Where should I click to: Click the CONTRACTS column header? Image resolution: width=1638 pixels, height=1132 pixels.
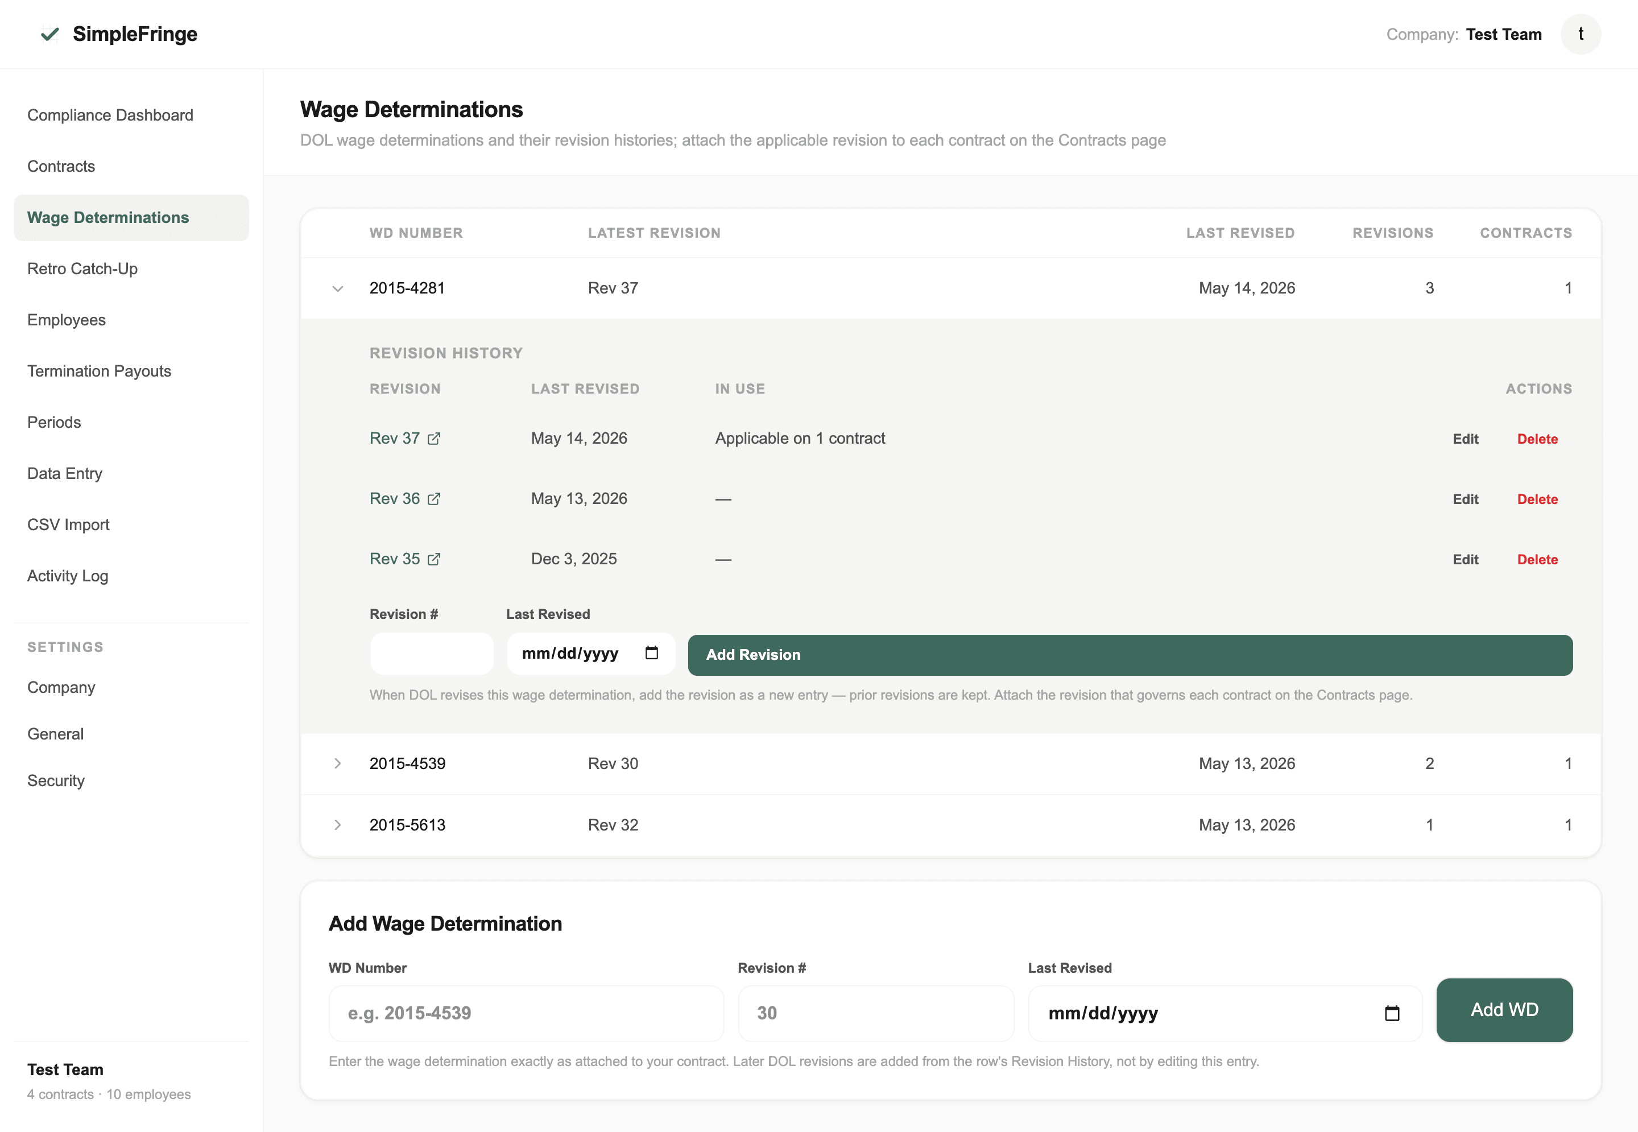coord(1526,233)
